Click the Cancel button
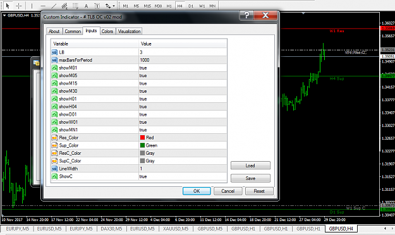The height and width of the screenshot is (235, 395). (x=228, y=191)
